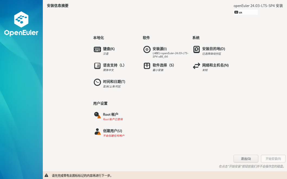Click the LABEL=openEuler-24.03-LTS-SP4 source text
The image size is (287, 179).
170,55
